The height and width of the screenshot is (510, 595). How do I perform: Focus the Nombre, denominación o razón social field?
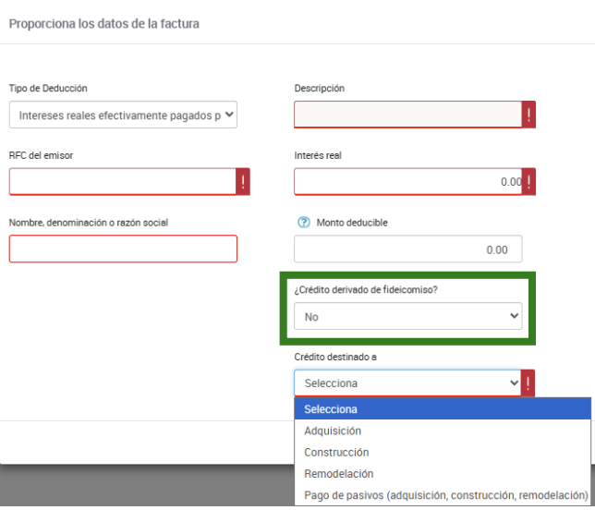point(123,249)
